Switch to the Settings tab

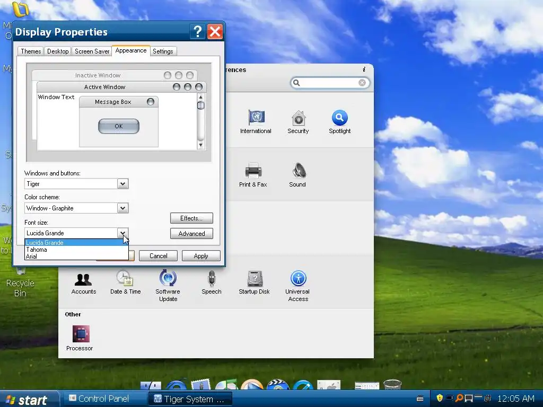coord(163,51)
